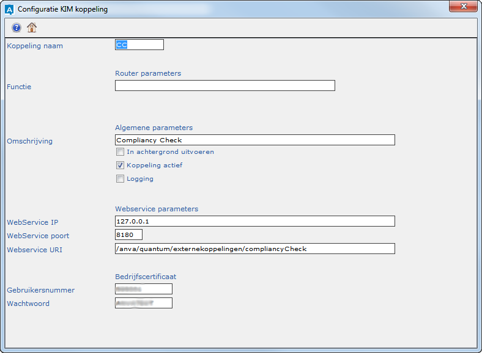Click the window title 'Configuratie KIM koppeling'
This screenshot has width=482, height=353.
pos(62,10)
